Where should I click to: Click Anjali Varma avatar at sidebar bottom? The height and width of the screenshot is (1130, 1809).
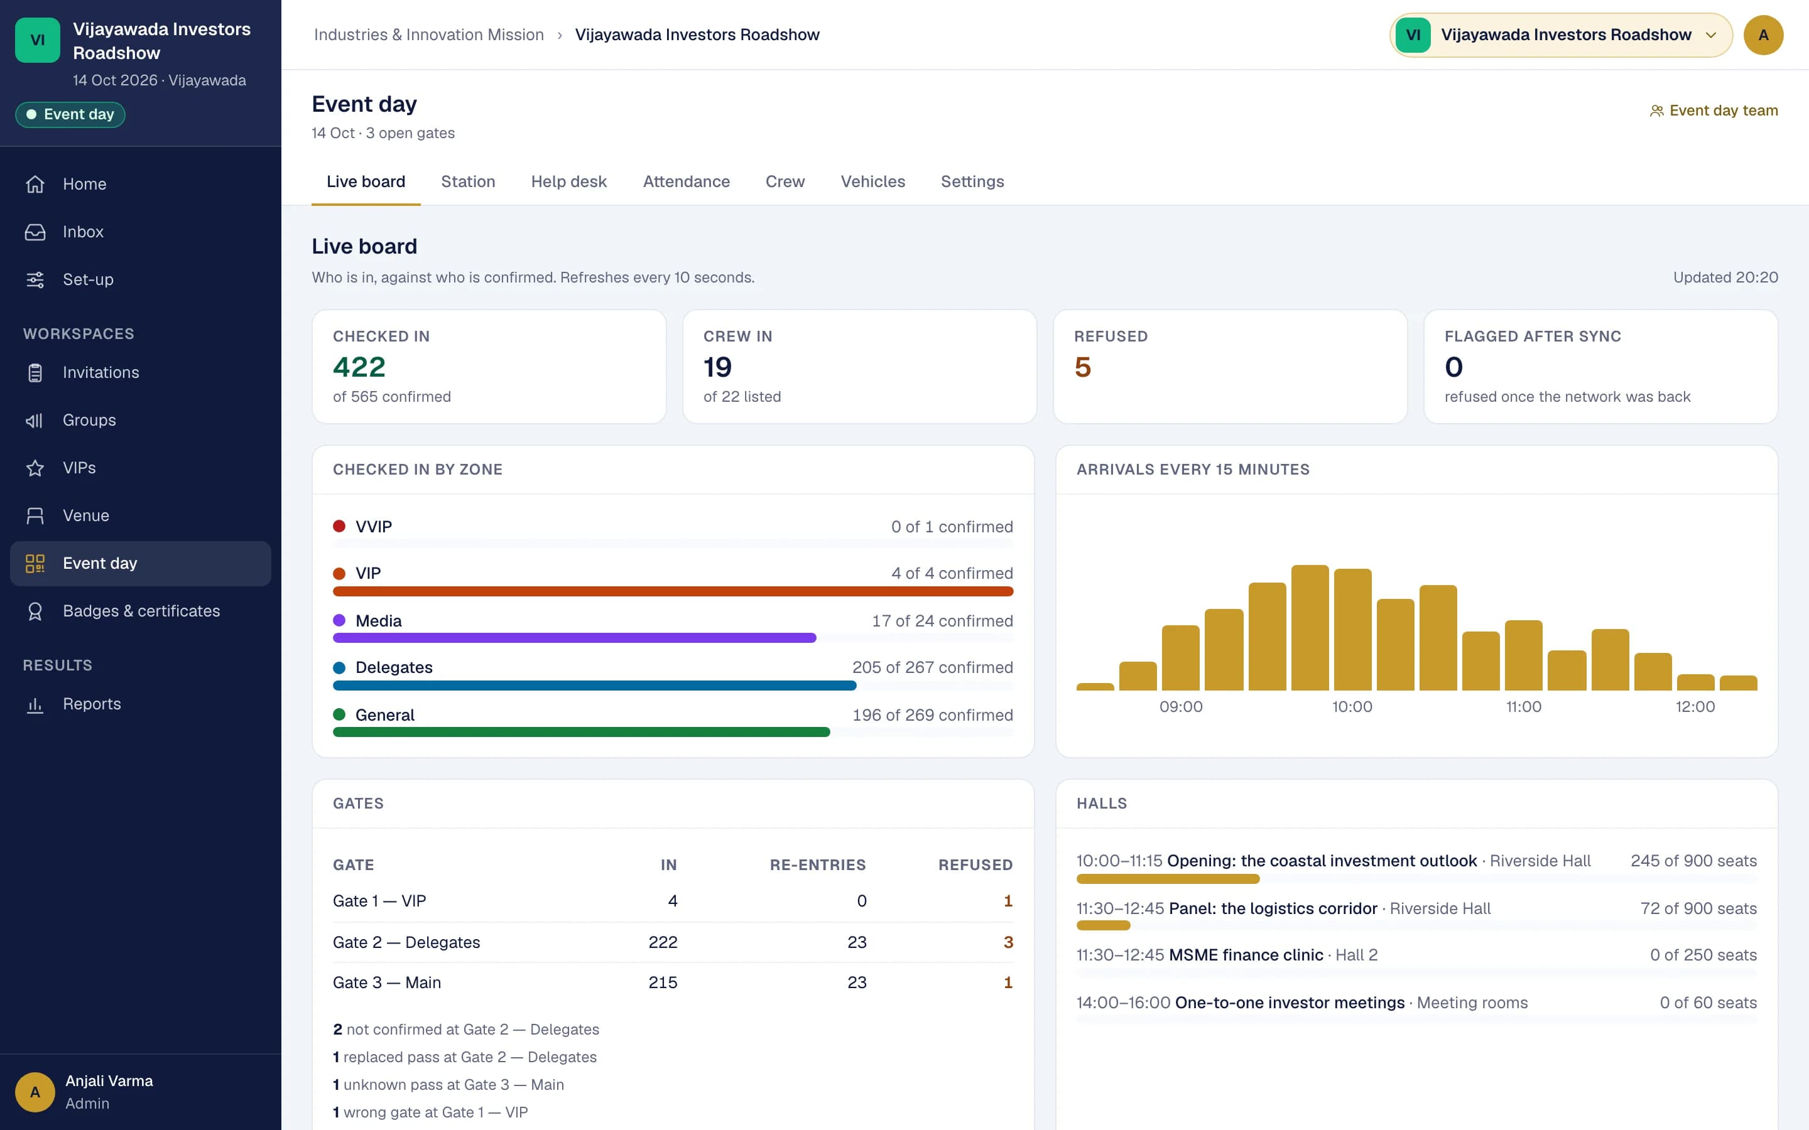tap(35, 1092)
